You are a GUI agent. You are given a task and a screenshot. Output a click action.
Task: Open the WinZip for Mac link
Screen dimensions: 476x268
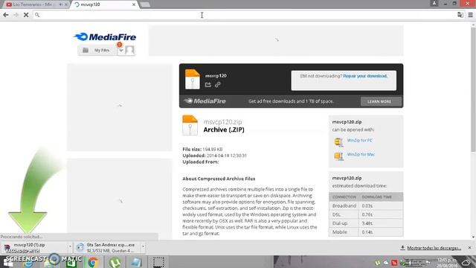click(361, 154)
